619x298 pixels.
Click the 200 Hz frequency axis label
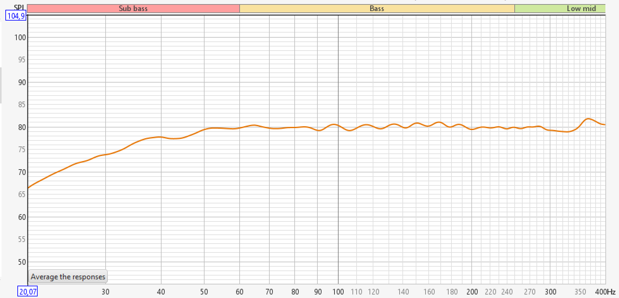pyautogui.click(x=472, y=292)
